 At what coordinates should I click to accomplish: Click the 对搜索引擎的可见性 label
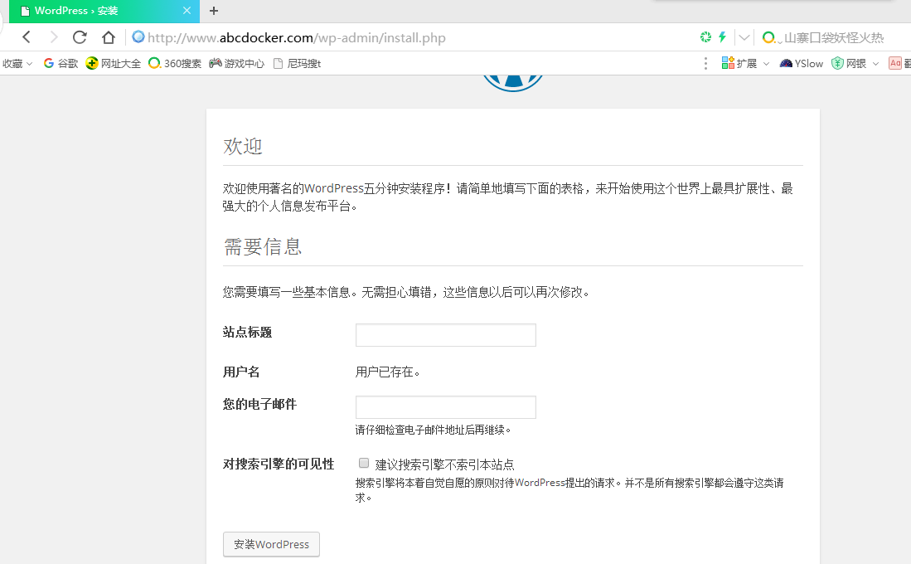[279, 464]
